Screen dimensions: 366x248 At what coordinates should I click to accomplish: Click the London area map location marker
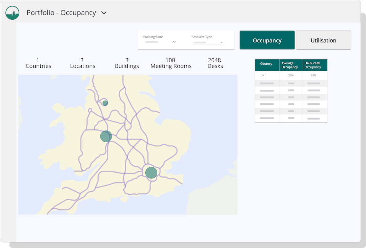(x=151, y=173)
